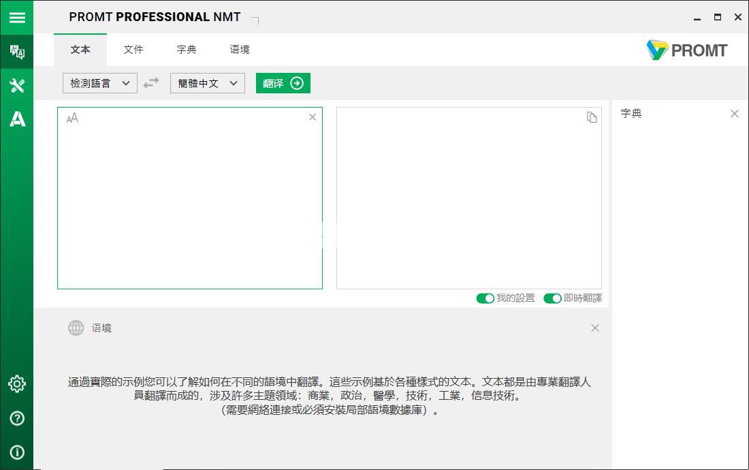Click the letter A icon in sidebar
This screenshot has width=749, height=470.
17,119
